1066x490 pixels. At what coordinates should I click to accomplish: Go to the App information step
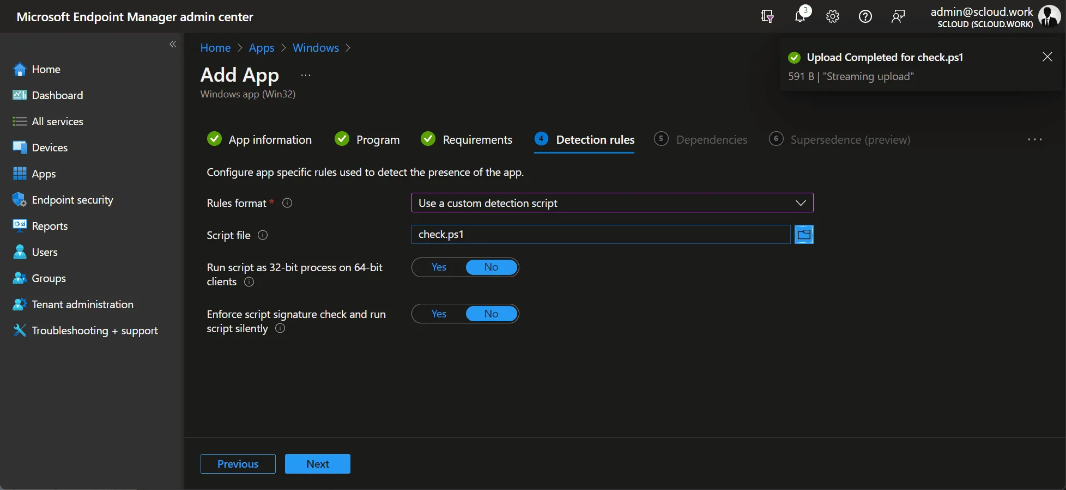[259, 140]
